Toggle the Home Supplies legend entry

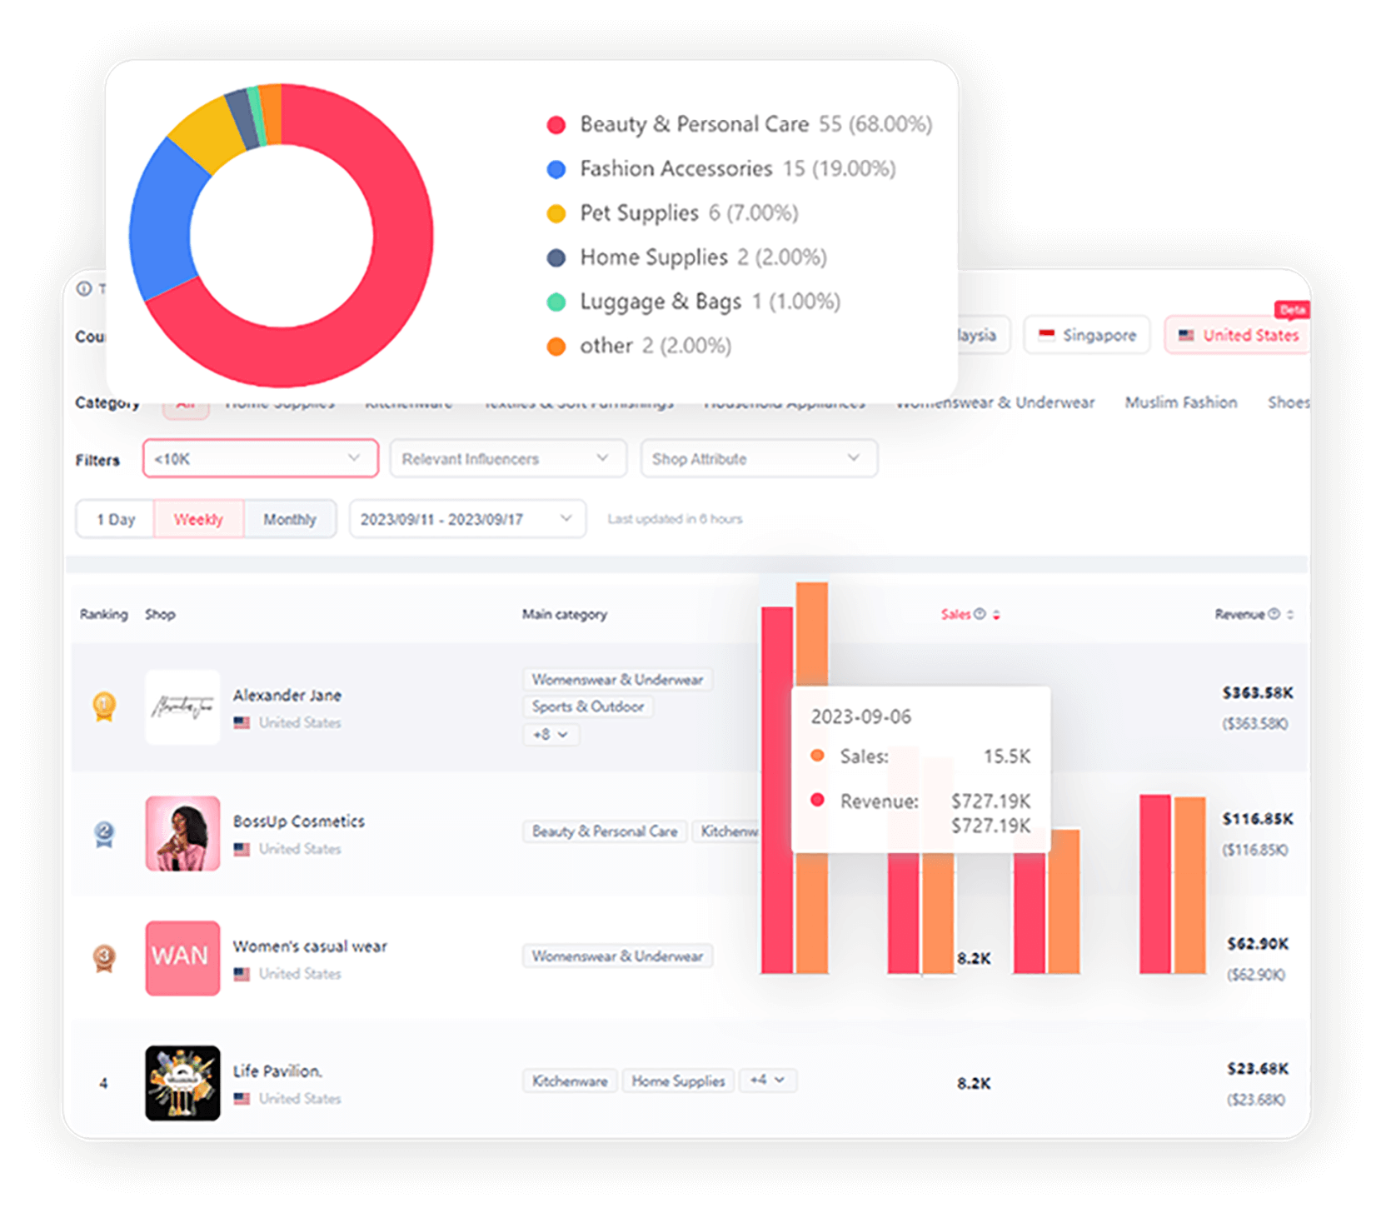point(686,257)
